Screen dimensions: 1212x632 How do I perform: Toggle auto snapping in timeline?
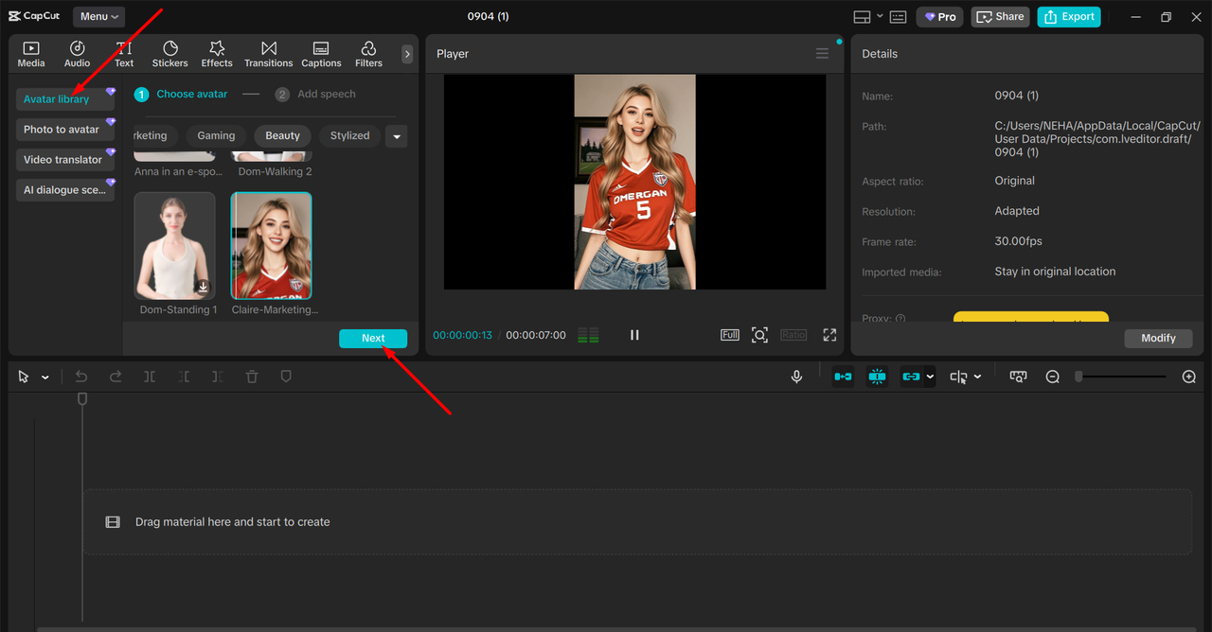click(878, 377)
